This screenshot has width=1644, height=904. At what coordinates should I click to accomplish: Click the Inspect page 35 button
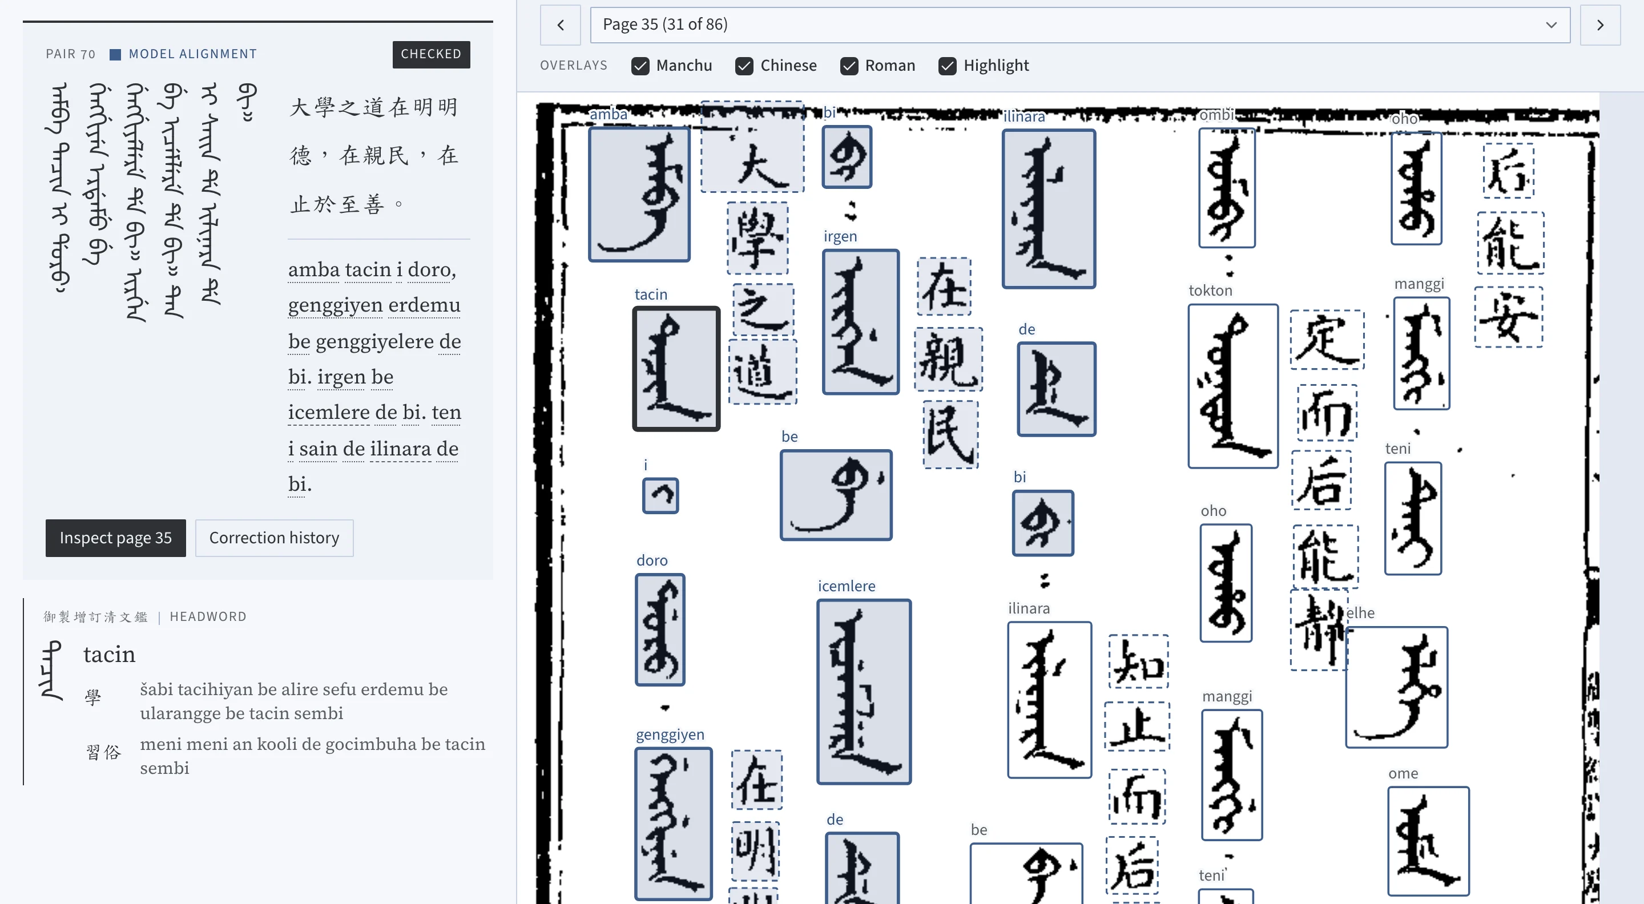(x=115, y=538)
